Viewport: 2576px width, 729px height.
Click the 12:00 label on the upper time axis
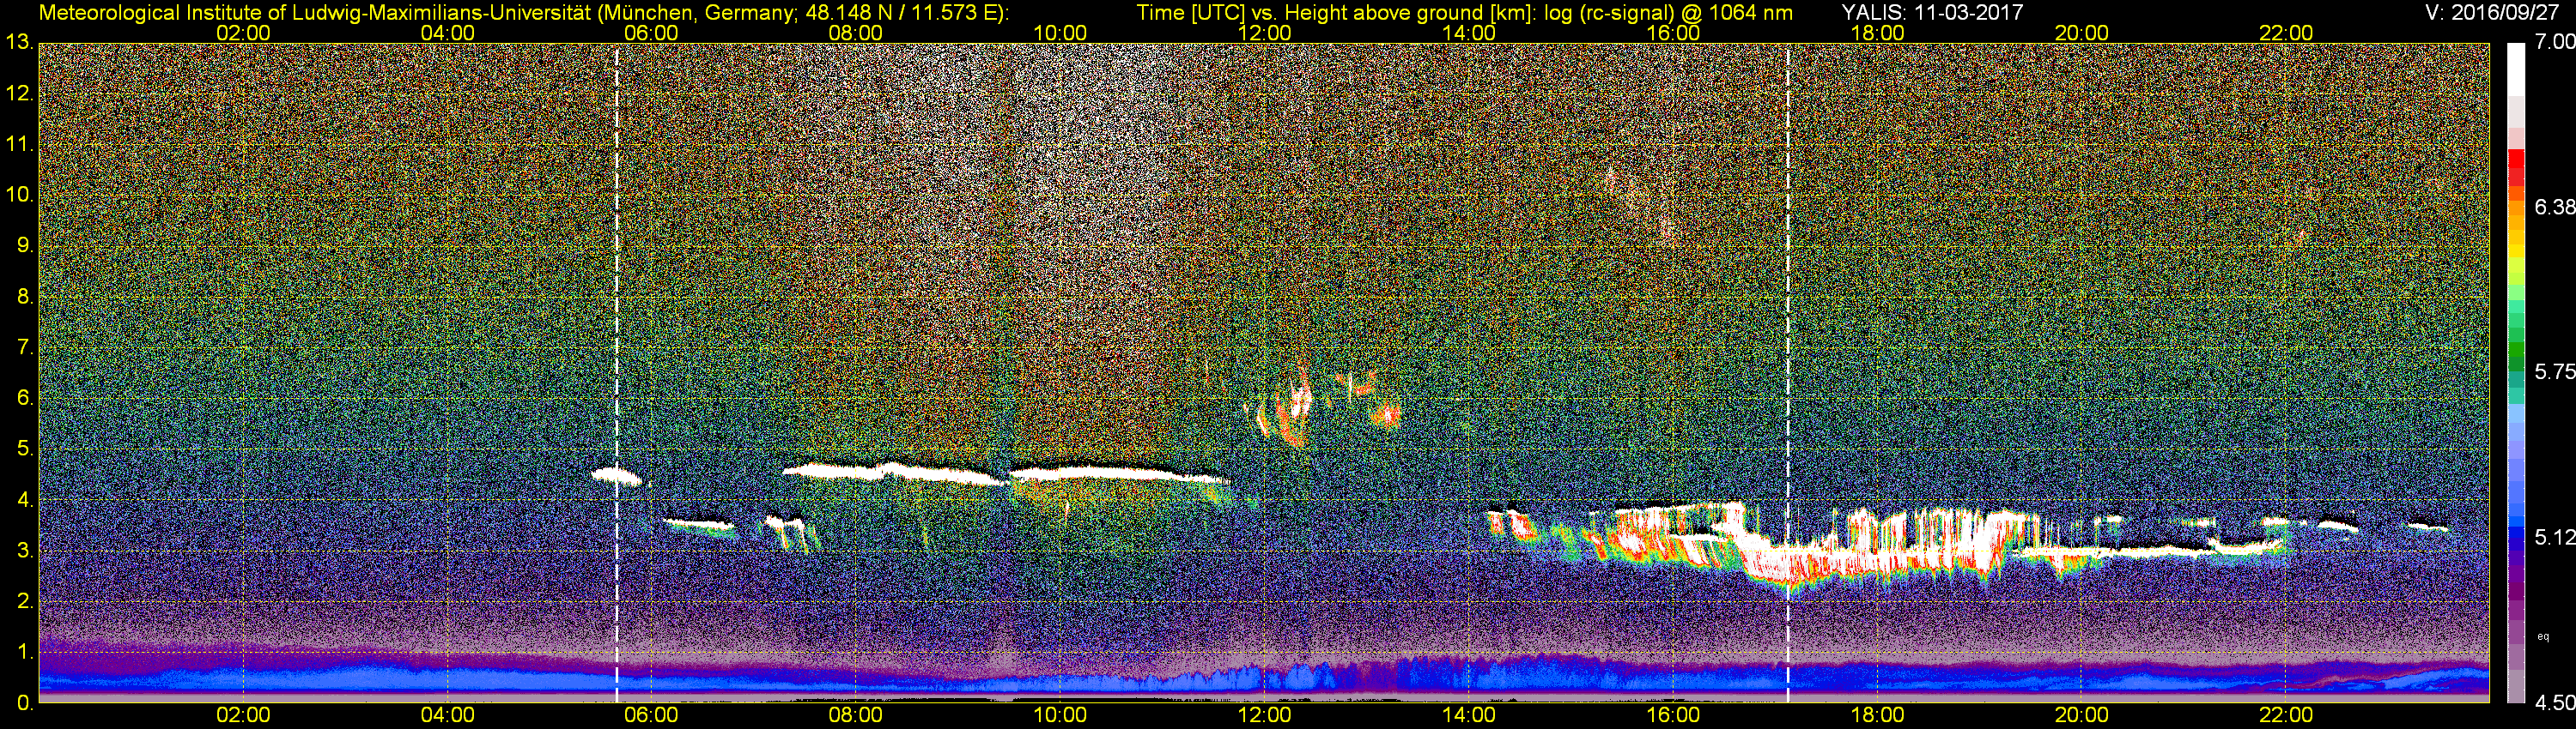(x=1264, y=33)
